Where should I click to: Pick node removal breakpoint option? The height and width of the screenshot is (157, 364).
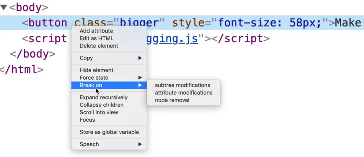[x=172, y=100]
